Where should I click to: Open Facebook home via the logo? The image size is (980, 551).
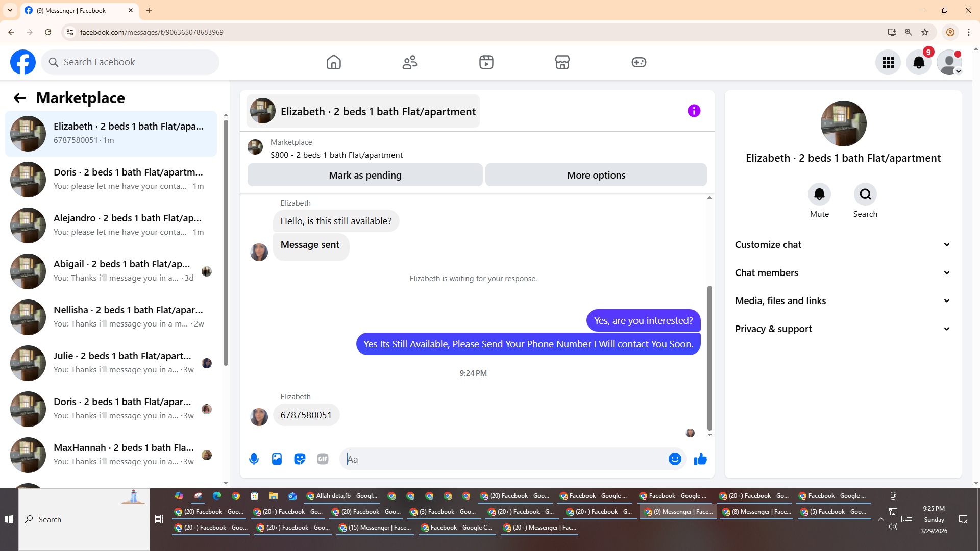click(x=23, y=62)
